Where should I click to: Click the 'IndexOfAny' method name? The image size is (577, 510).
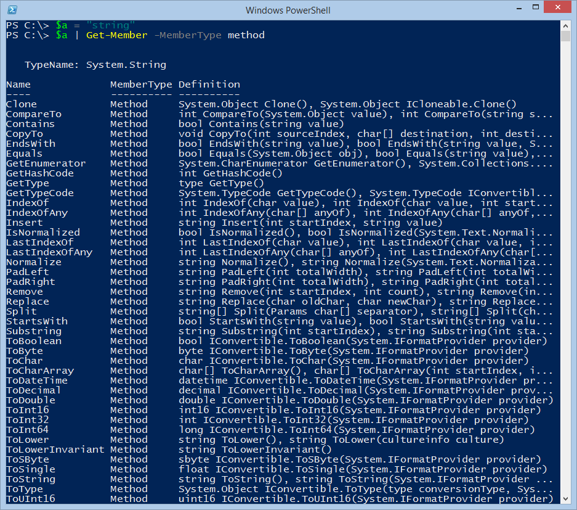[x=37, y=213]
